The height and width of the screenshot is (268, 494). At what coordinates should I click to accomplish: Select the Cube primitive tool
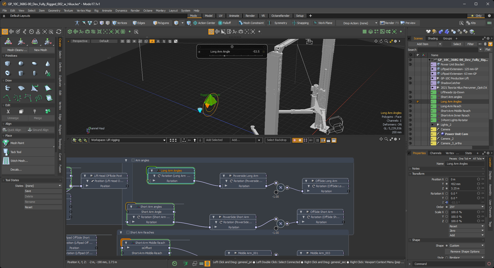[7, 64]
